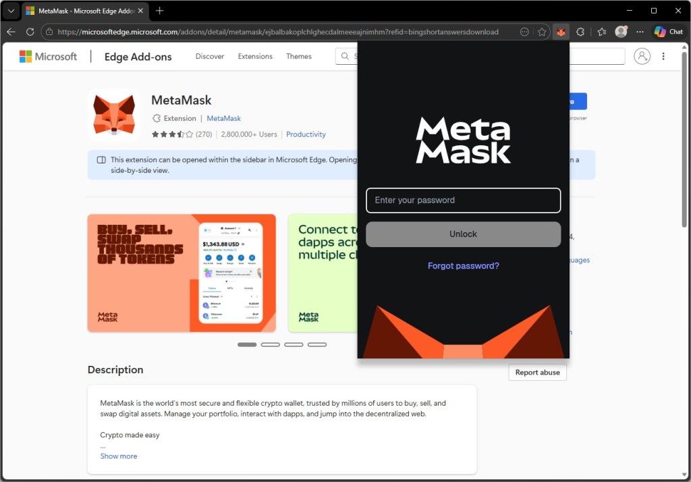The width and height of the screenshot is (691, 482).
Task: Switch to the Themes tab
Action: [299, 57]
